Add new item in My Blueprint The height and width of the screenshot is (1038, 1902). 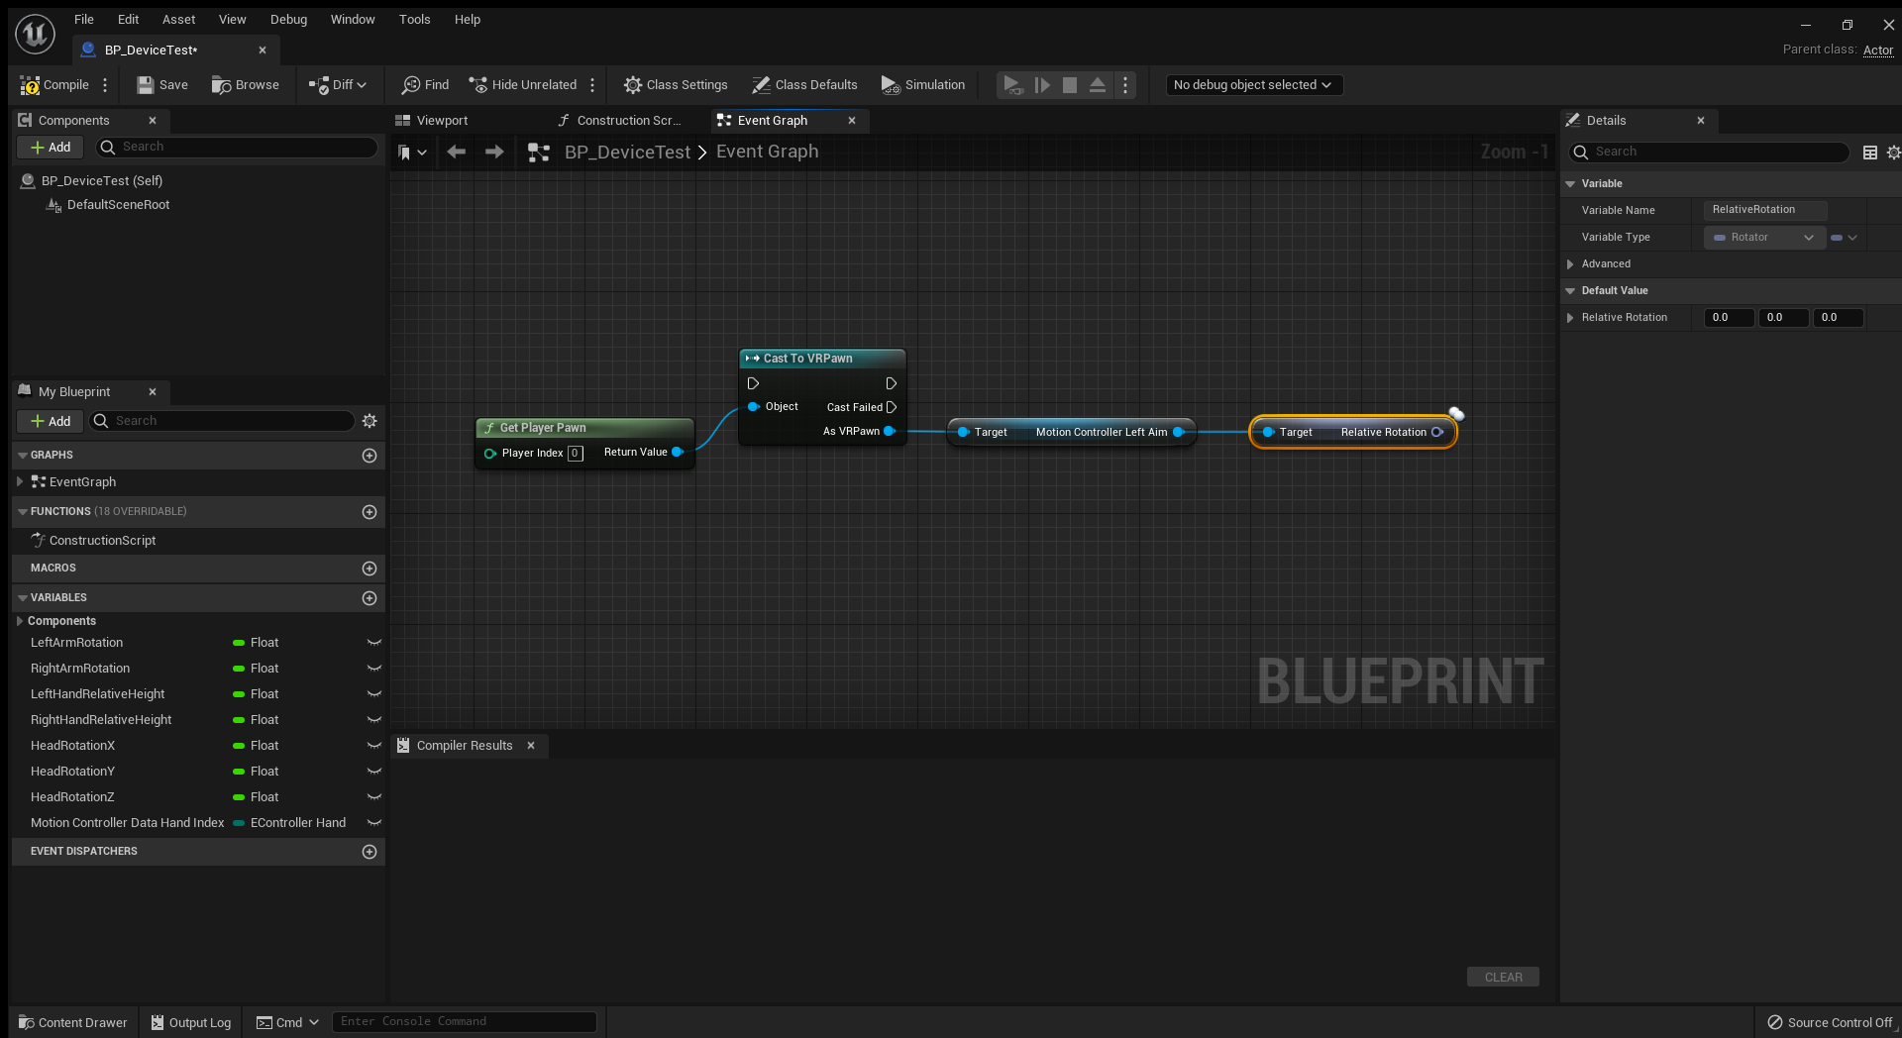pyautogui.click(x=51, y=421)
